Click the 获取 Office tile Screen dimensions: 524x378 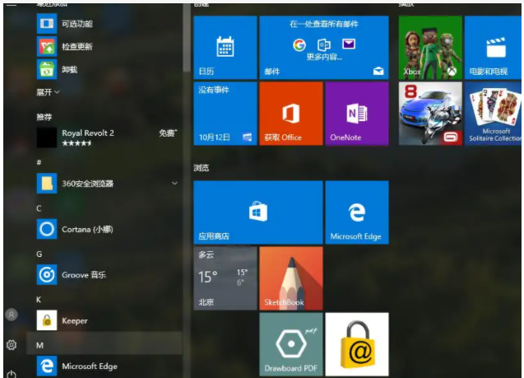coord(291,114)
